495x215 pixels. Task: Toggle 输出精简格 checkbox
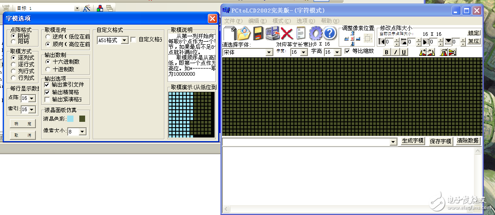pyautogui.click(x=47, y=92)
